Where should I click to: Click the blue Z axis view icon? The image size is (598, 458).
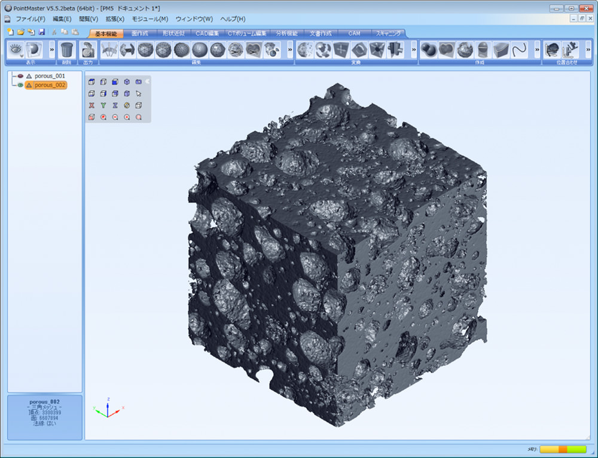pyautogui.click(x=115, y=105)
